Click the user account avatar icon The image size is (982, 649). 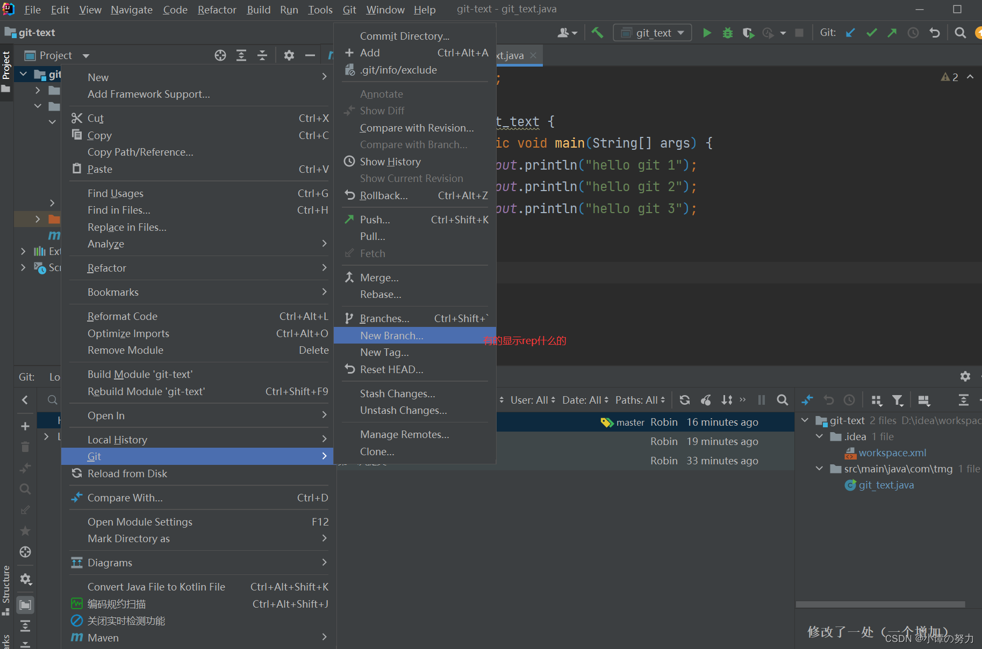567,33
